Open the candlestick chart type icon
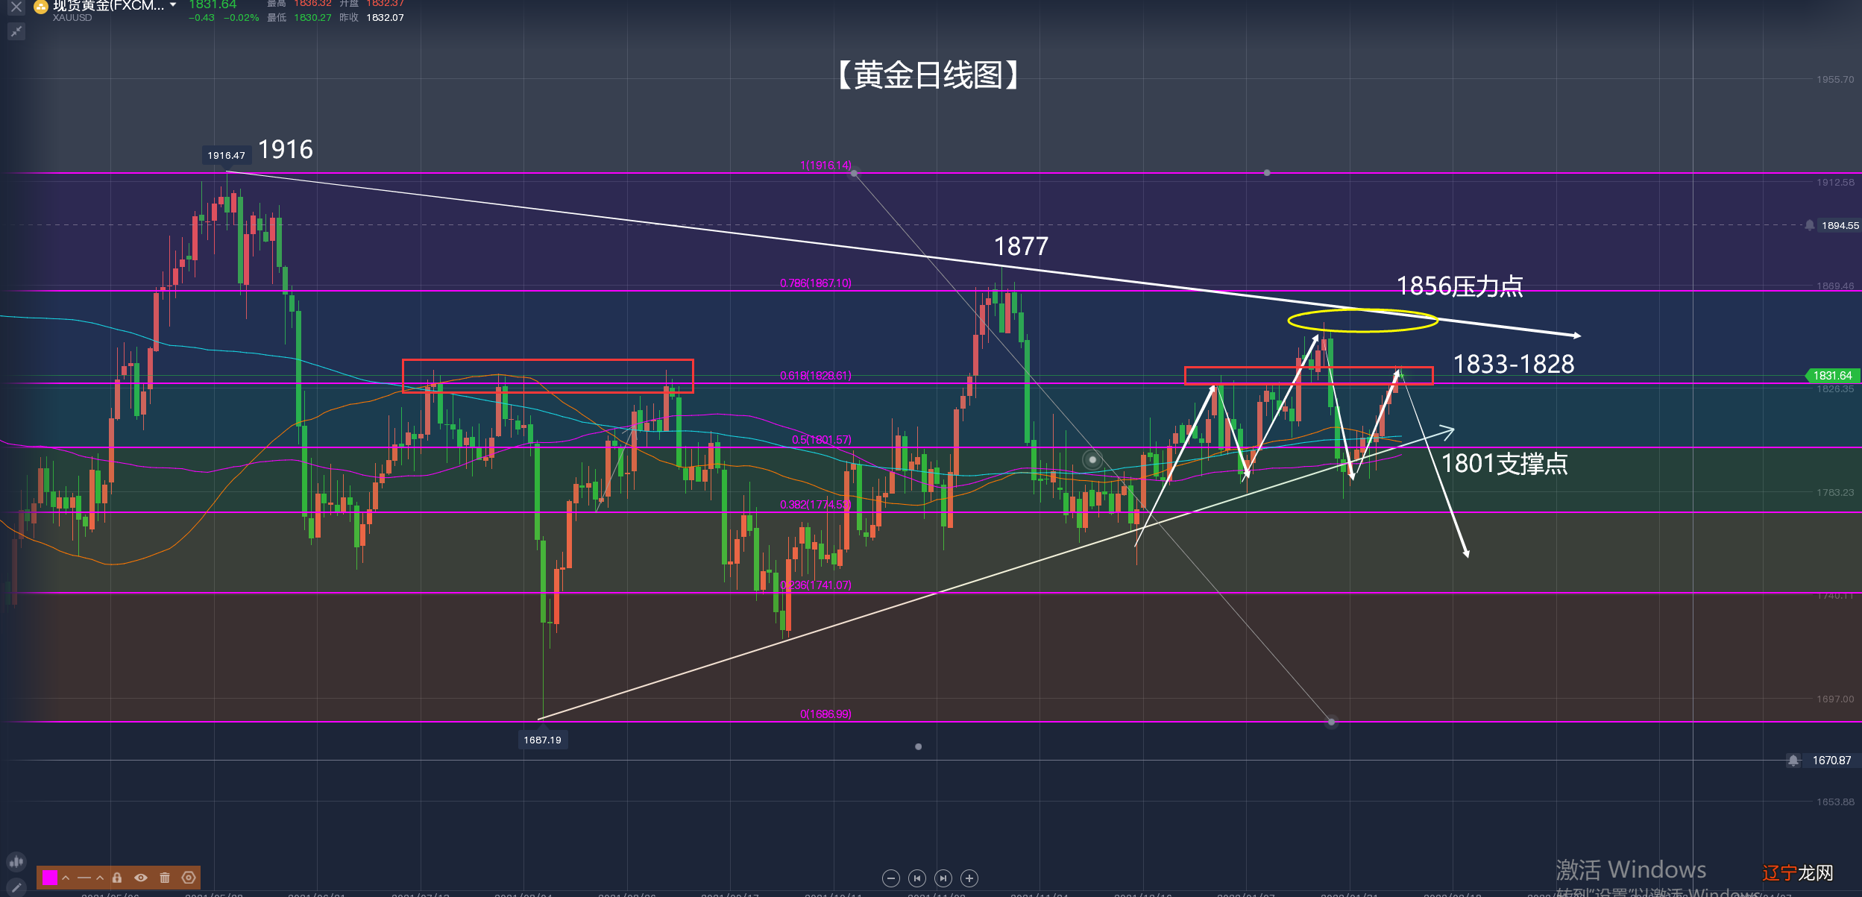This screenshot has width=1862, height=897. (x=16, y=862)
